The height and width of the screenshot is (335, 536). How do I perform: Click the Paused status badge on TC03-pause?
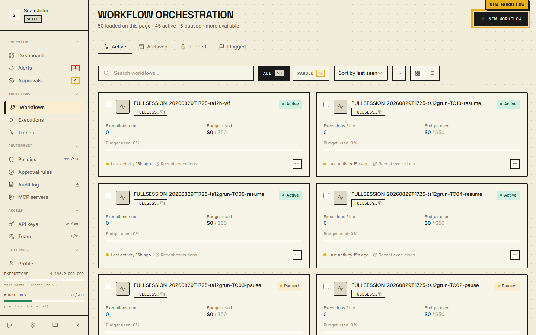pos(289,286)
